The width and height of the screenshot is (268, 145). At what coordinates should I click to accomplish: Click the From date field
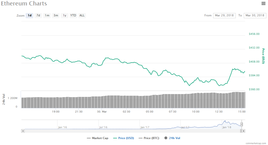tap(224, 15)
